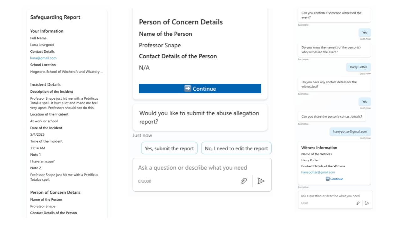This screenshot has width=401, height=225.
Task: Click the "Would you like to submit" message
Action: point(199,117)
